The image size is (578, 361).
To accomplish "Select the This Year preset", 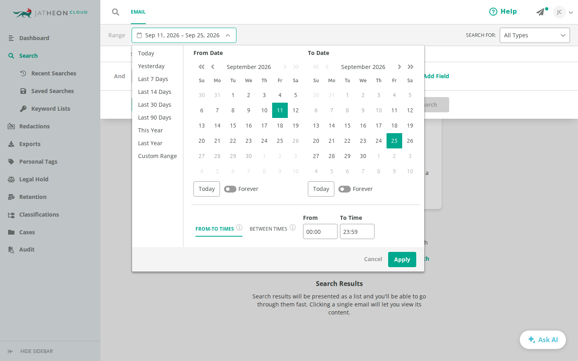I will click(151, 130).
